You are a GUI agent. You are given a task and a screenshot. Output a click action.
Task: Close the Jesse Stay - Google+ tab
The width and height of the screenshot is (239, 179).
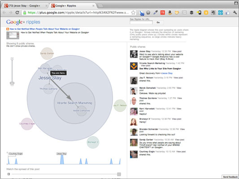coord(46,6)
